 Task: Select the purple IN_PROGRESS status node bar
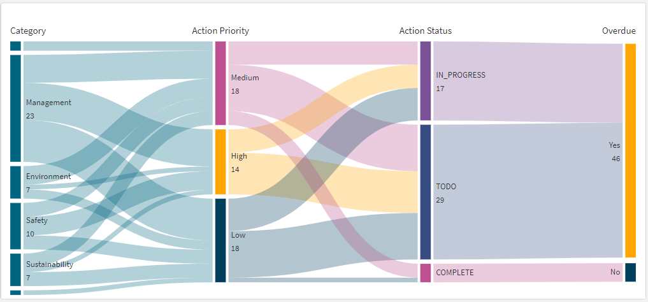[x=426, y=81]
